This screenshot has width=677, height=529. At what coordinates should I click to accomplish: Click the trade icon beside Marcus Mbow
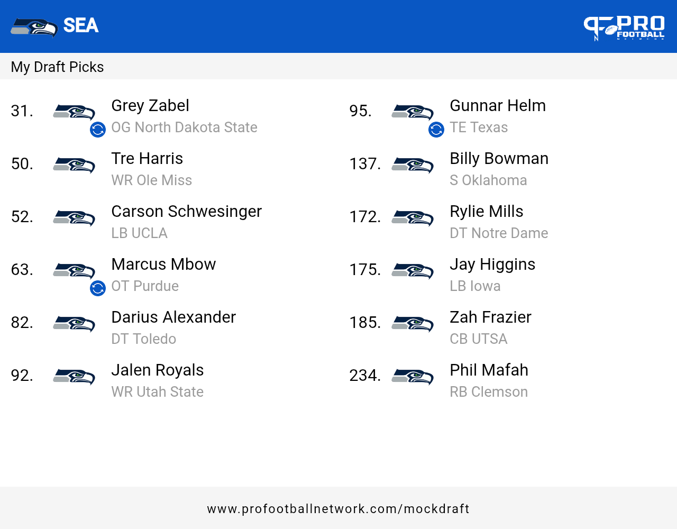98,288
